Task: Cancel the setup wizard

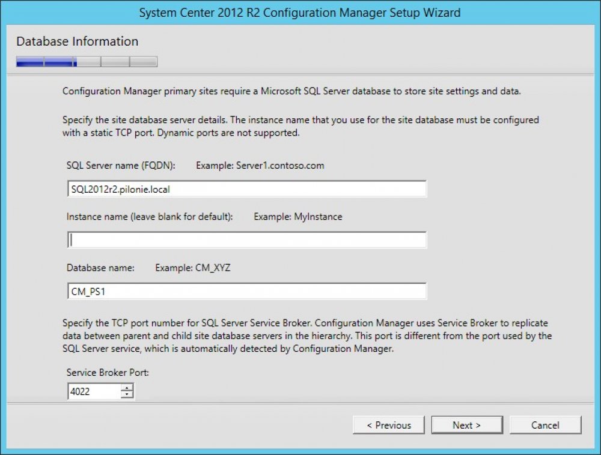Action: click(546, 425)
